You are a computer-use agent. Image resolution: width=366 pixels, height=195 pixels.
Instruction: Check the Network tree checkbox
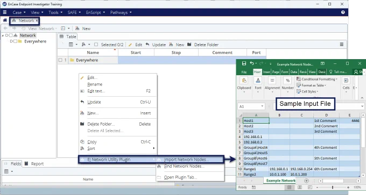tap(11, 35)
